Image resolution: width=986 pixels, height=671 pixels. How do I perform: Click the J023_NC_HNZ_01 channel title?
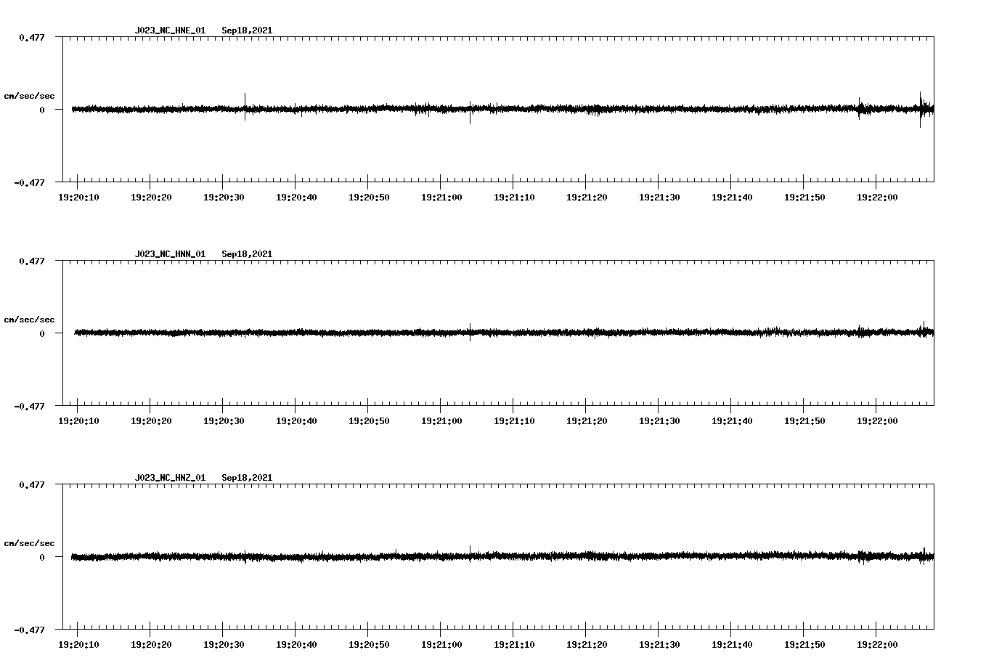click(x=170, y=478)
